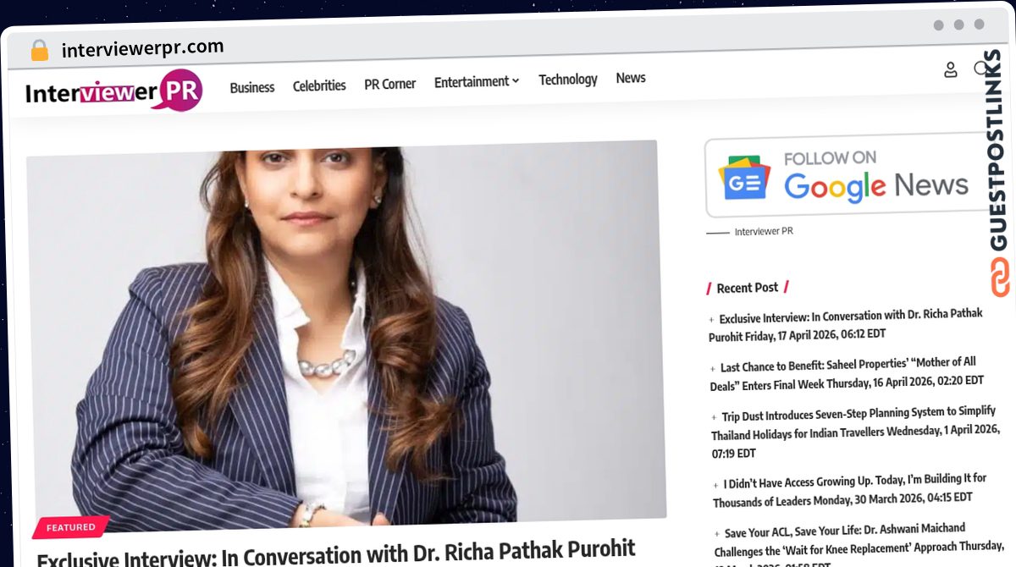Open the News menu item
This screenshot has width=1016, height=567.
[x=631, y=78]
